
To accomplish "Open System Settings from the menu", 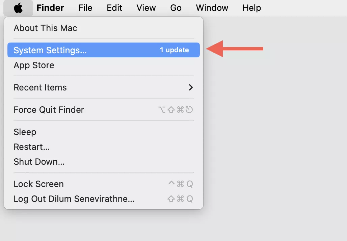I will pos(104,50).
